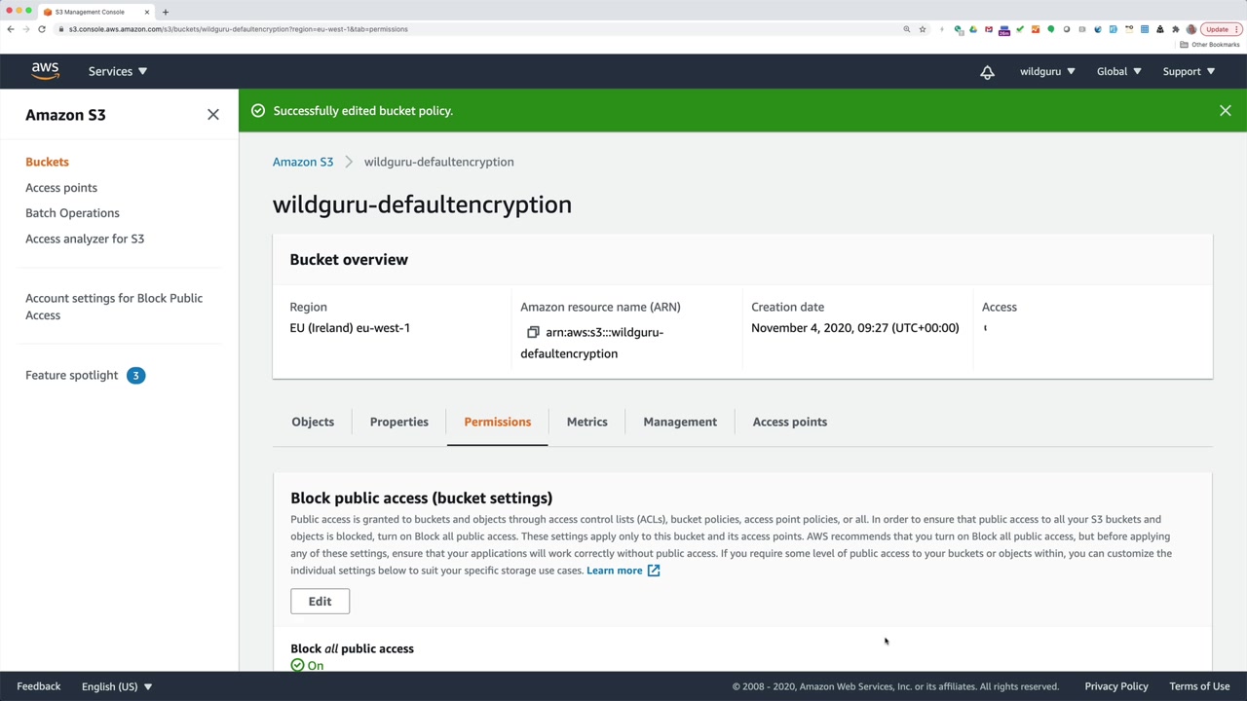The width and height of the screenshot is (1247, 701).
Task: Click the EU (Ireland) eu-west-1 region value
Action: (350, 328)
